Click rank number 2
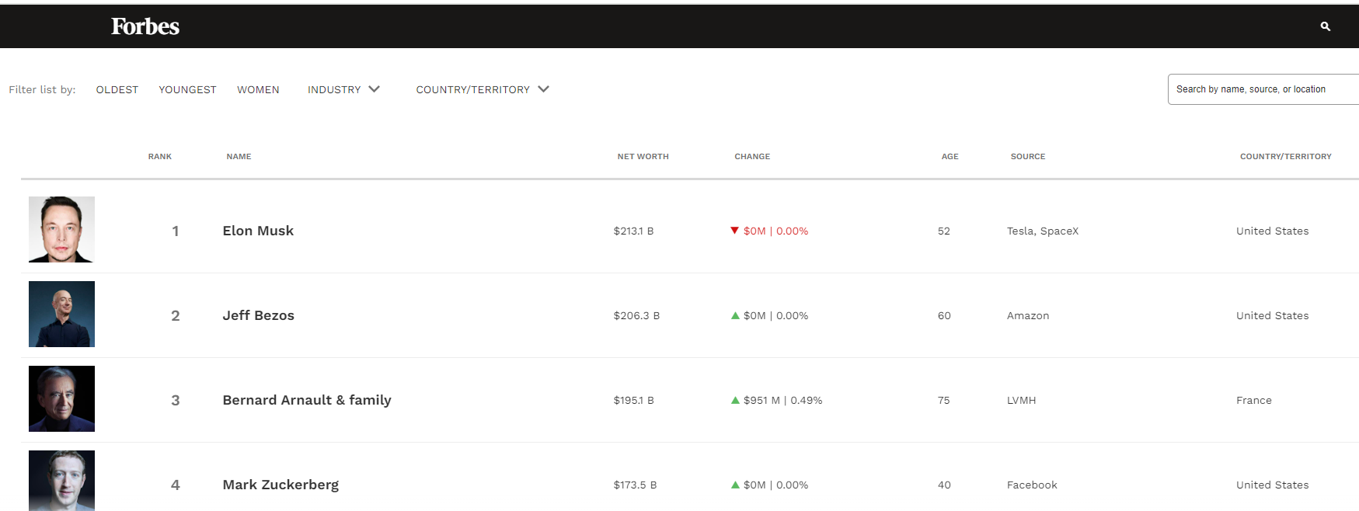 click(176, 315)
